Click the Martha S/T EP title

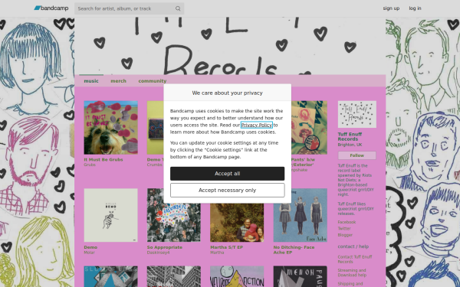click(226, 247)
